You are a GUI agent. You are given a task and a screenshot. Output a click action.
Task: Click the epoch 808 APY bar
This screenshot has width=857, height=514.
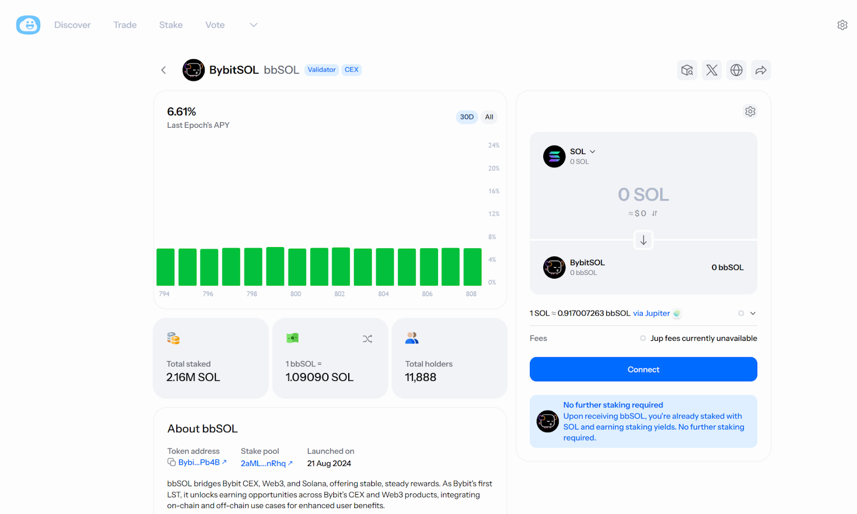[x=472, y=267]
